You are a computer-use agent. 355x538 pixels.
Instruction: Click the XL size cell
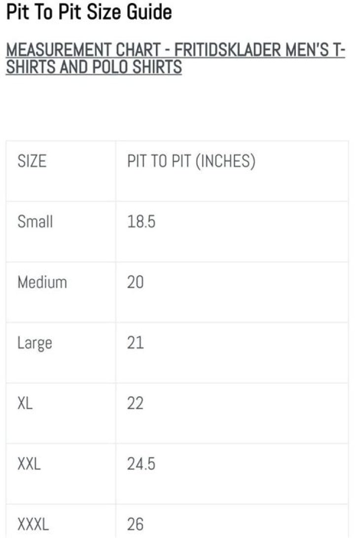point(25,404)
